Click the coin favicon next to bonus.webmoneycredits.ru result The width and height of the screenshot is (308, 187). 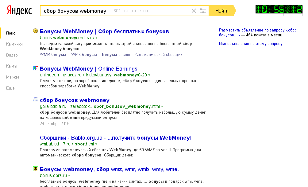point(35,31)
